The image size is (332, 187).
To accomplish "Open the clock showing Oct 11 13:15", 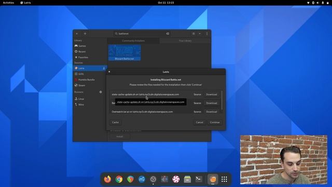I will pos(166,3).
